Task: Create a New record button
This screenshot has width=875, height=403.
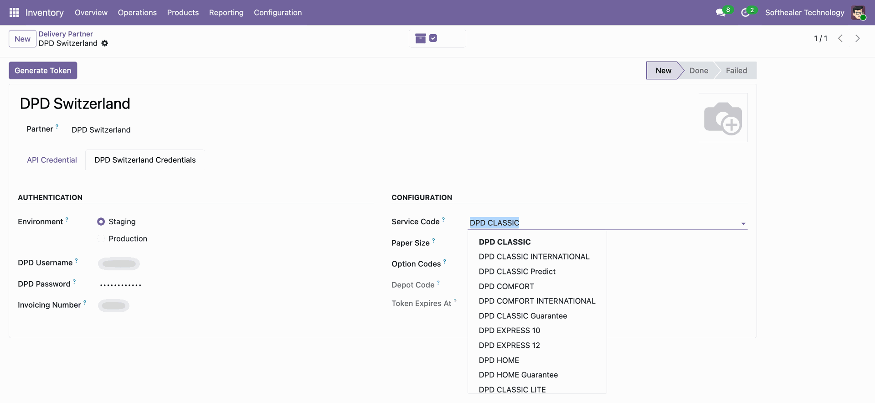Action: [x=22, y=39]
